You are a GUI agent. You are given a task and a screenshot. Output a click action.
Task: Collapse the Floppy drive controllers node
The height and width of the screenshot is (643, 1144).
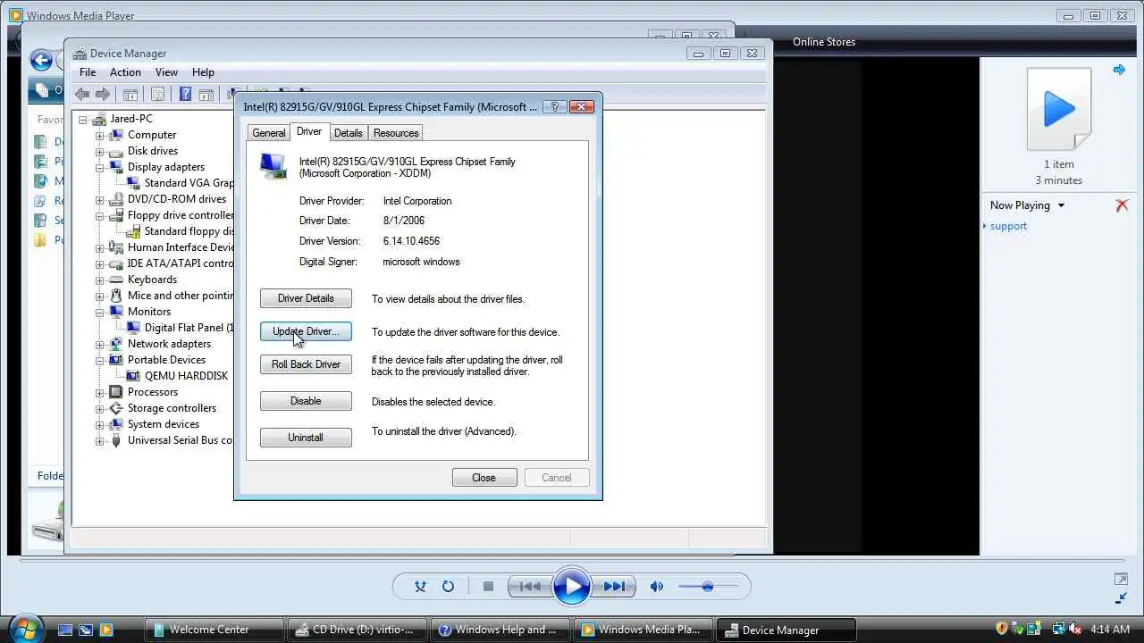[100, 215]
